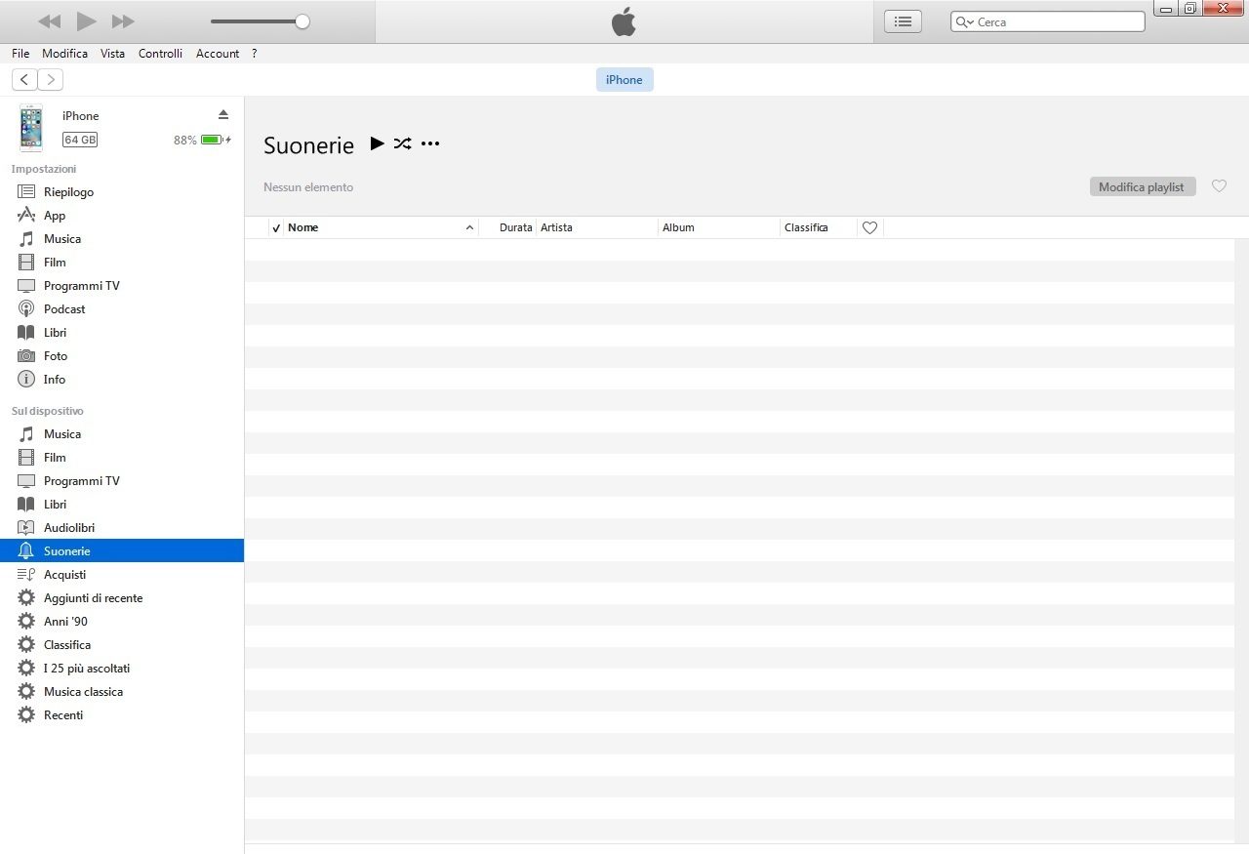This screenshot has width=1249, height=854.
Task: Click the vertical scrollbar of the track list
Action: tap(1241, 540)
